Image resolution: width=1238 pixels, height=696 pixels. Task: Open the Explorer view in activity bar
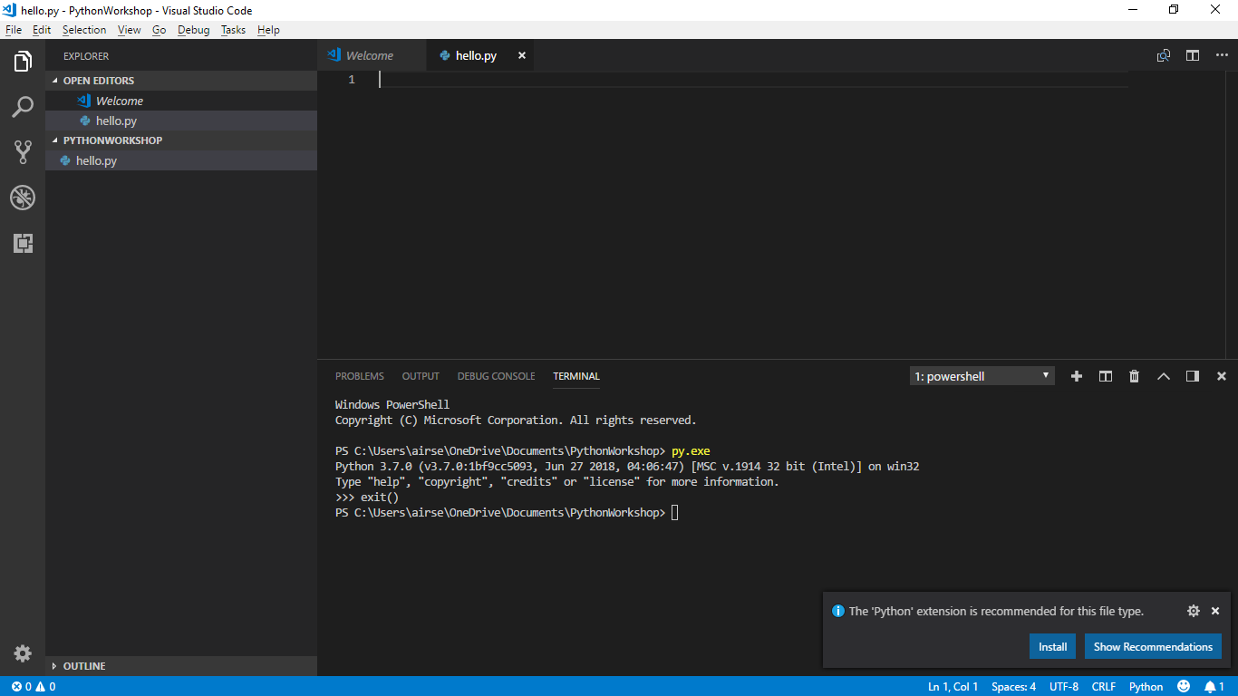click(23, 62)
